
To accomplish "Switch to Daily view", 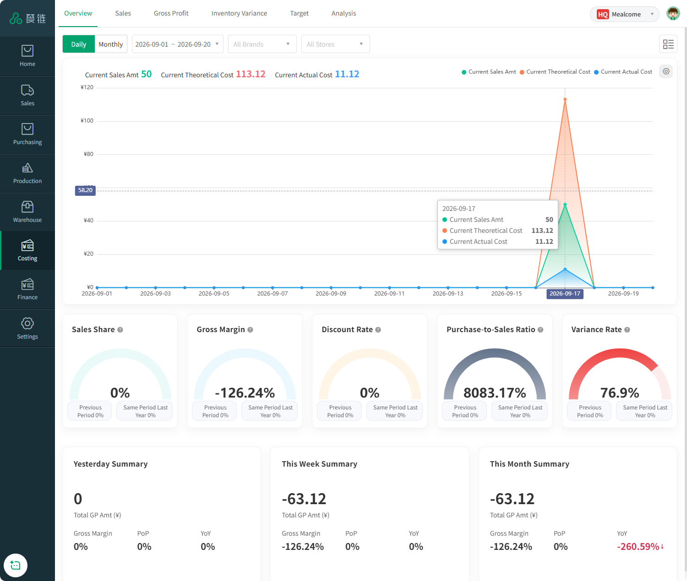I will pyautogui.click(x=79, y=44).
